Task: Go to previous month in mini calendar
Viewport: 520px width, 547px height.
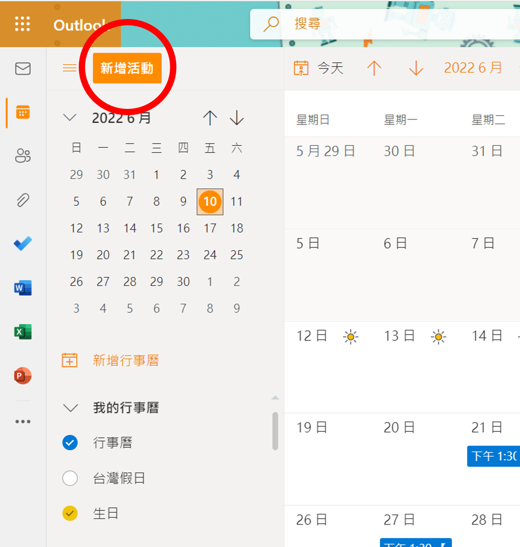Action: point(210,118)
